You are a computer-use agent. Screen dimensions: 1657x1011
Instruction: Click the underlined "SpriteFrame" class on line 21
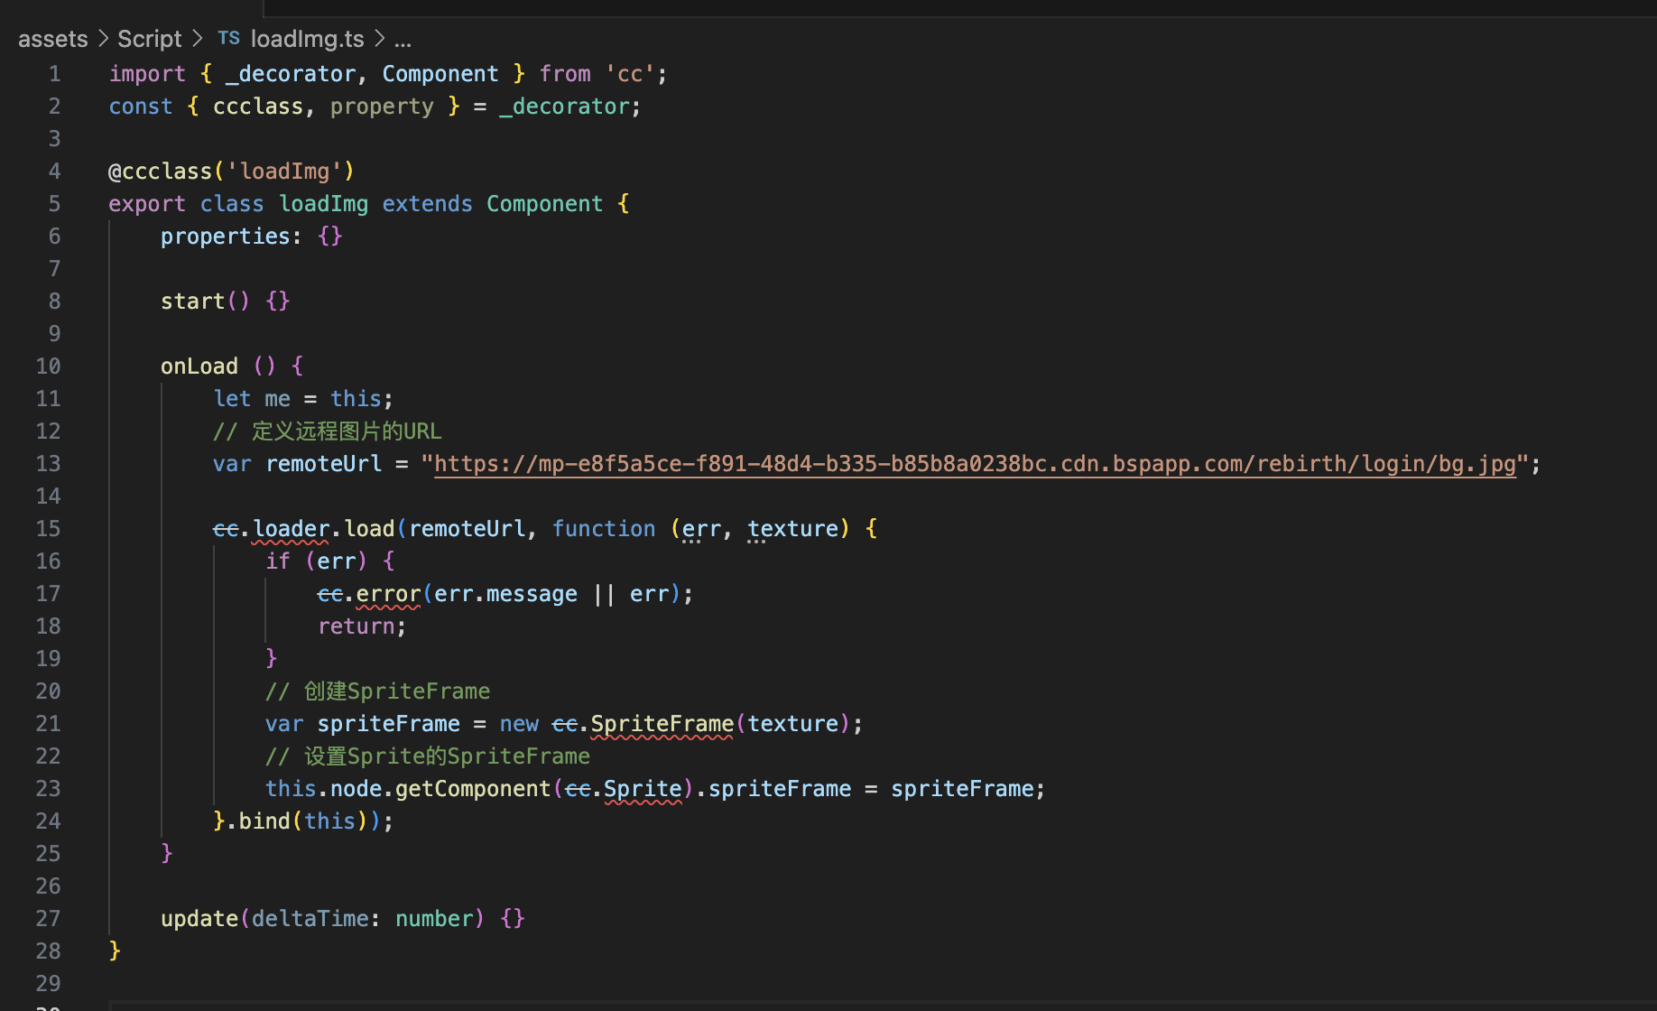pos(662,724)
